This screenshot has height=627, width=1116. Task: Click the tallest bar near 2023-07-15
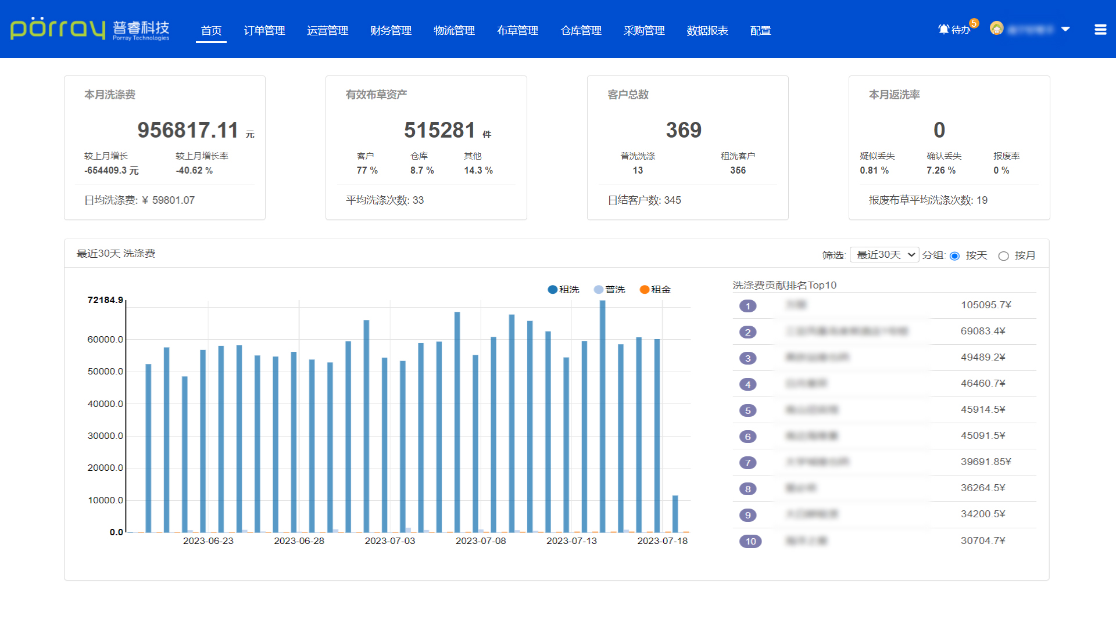click(x=602, y=416)
